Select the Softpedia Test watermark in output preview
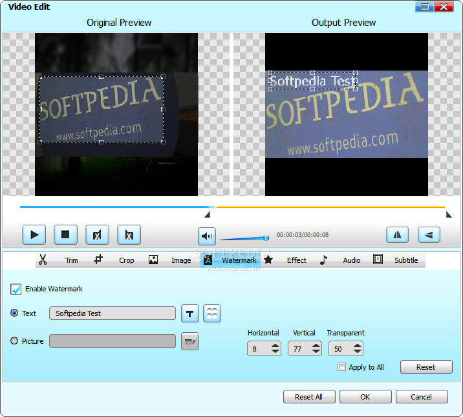This screenshot has height=417, width=463. [312, 81]
